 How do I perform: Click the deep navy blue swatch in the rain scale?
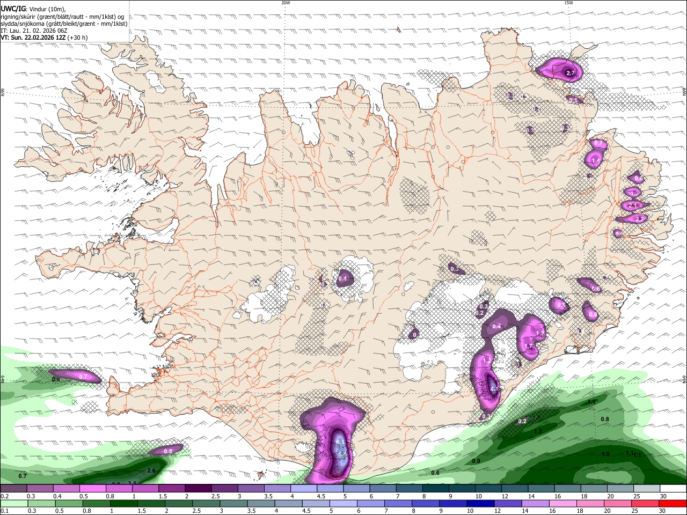tap(479, 504)
